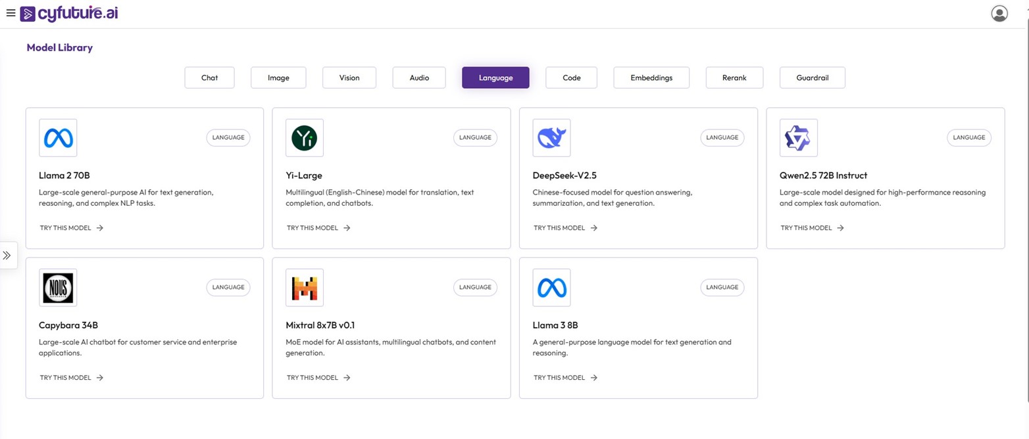Open the hamburger menu icon
Image resolution: width=1029 pixels, height=439 pixels.
(10, 13)
